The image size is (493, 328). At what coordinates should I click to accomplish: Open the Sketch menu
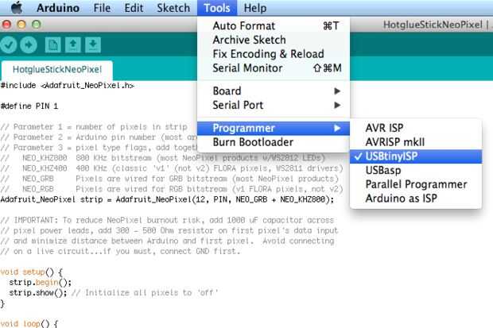173,8
